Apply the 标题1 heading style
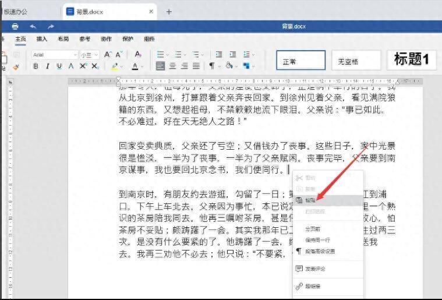The image size is (442, 300). click(411, 59)
